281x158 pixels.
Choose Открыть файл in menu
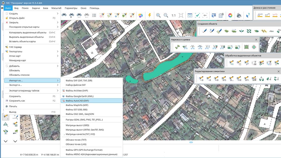click(x=32, y=18)
